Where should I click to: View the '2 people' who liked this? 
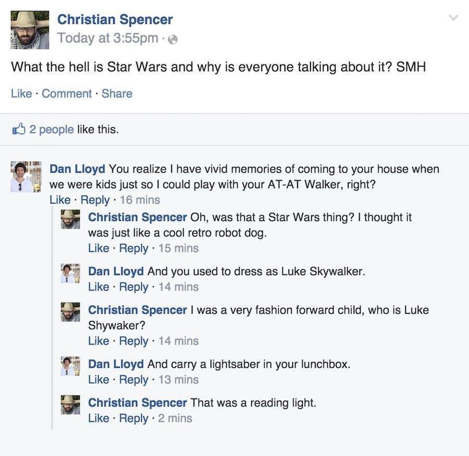(52, 129)
